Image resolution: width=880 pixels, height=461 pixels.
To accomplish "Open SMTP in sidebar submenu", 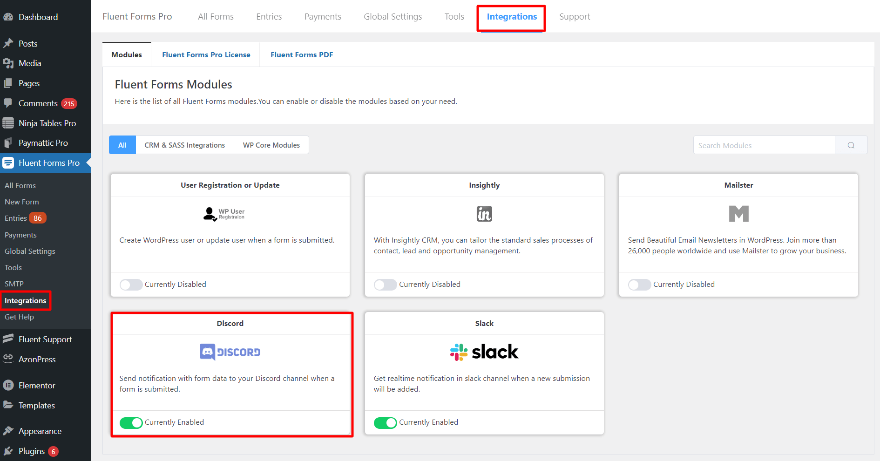I will point(14,284).
